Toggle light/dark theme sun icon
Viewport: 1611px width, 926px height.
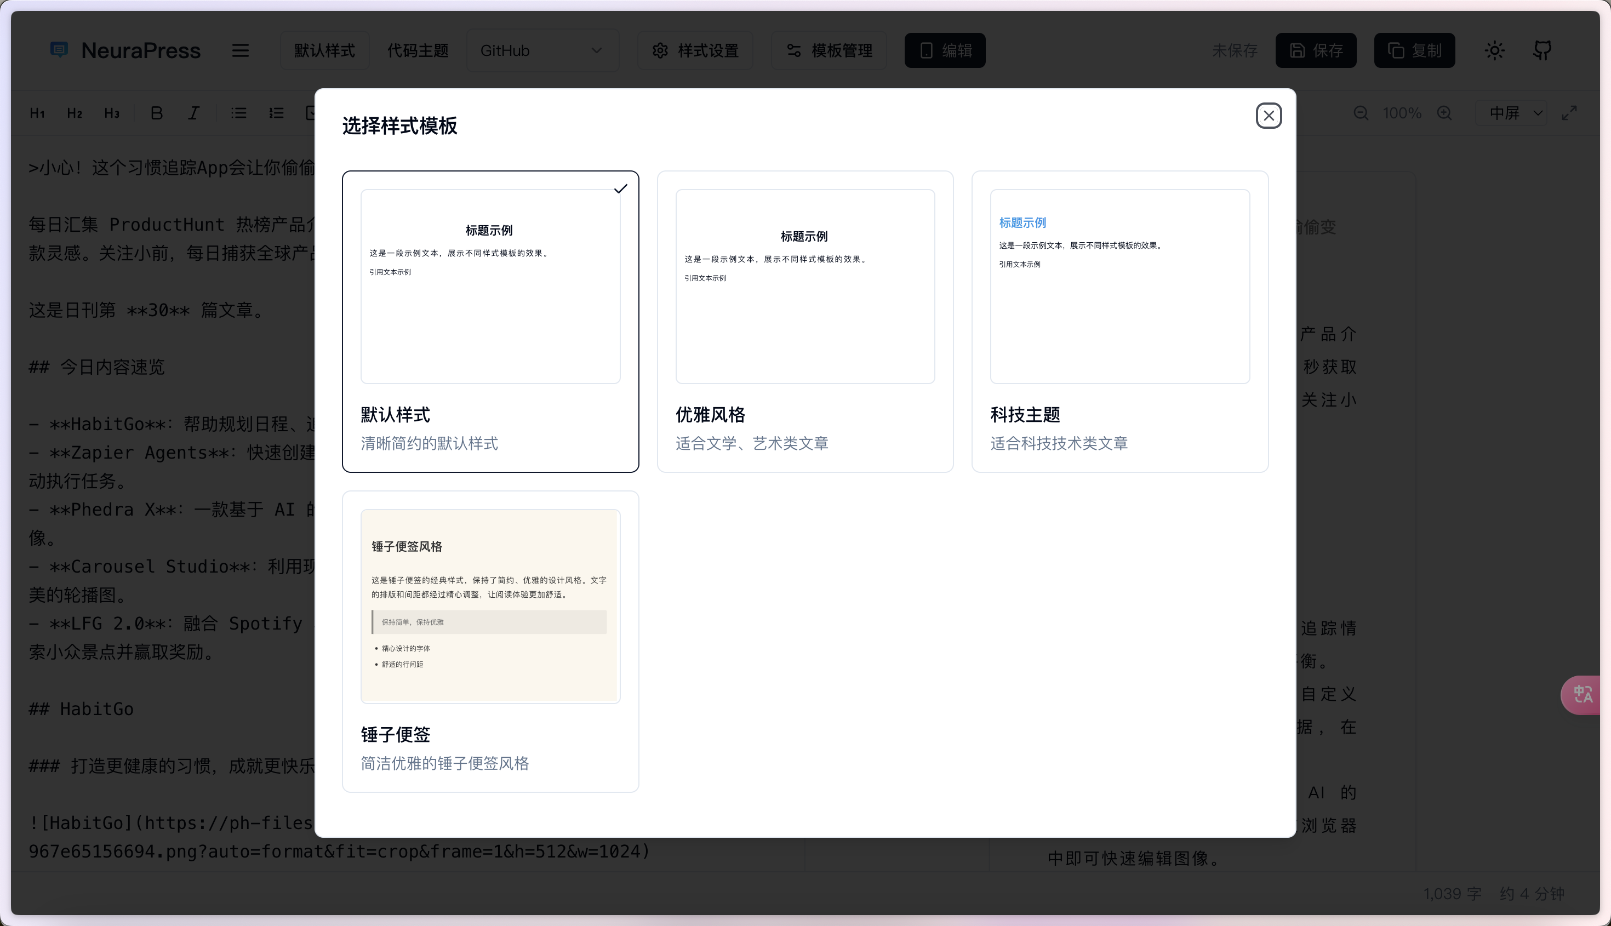(x=1494, y=50)
